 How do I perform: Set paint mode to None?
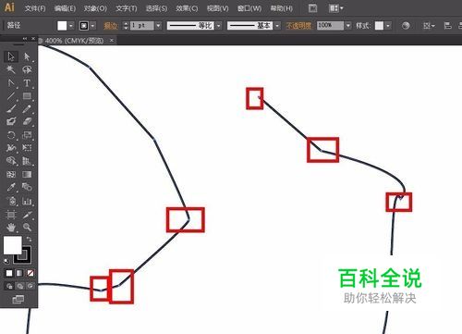tap(30, 273)
